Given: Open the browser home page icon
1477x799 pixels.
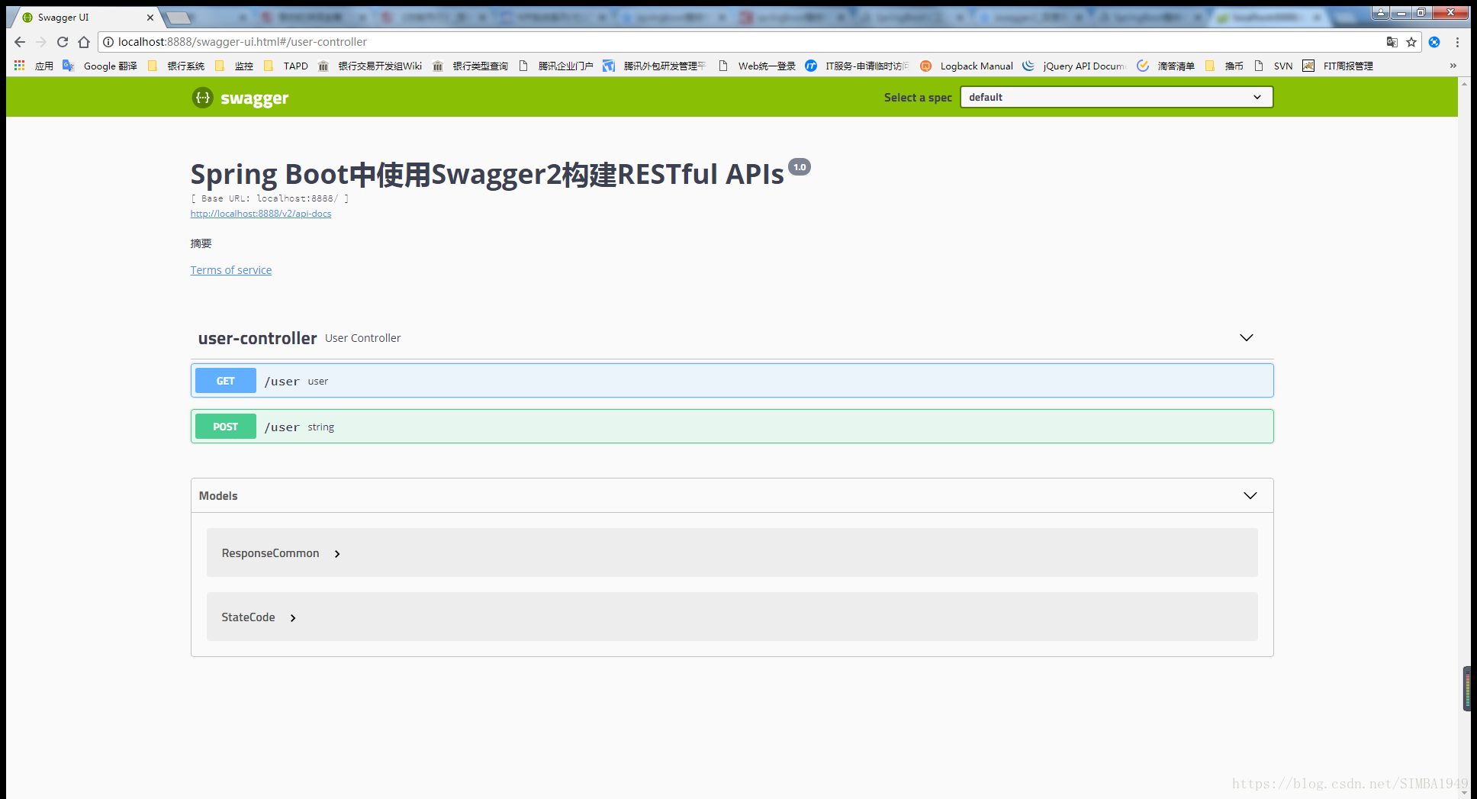Looking at the screenshot, I should 84,42.
